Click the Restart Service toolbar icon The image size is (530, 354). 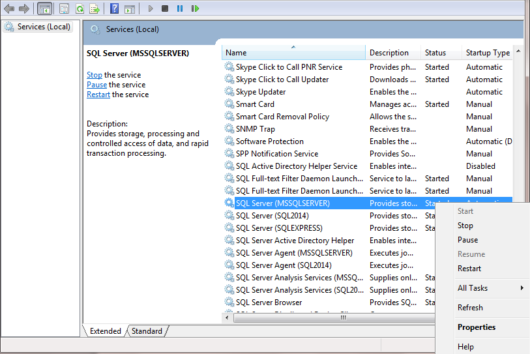195,8
